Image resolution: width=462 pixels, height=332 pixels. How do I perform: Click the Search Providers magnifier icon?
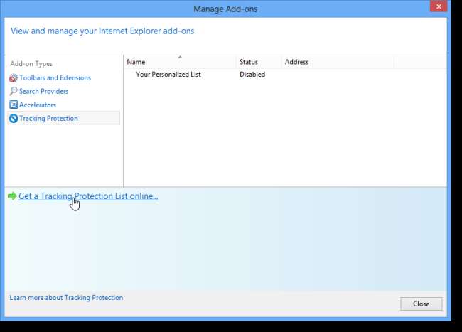pos(14,91)
